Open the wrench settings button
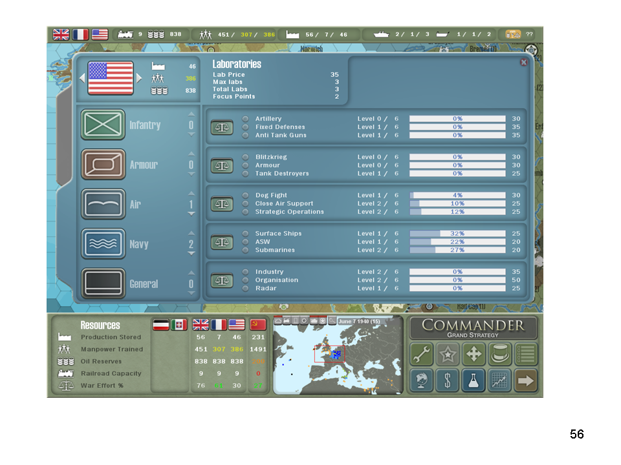This screenshot has width=621, height=465. [x=422, y=354]
